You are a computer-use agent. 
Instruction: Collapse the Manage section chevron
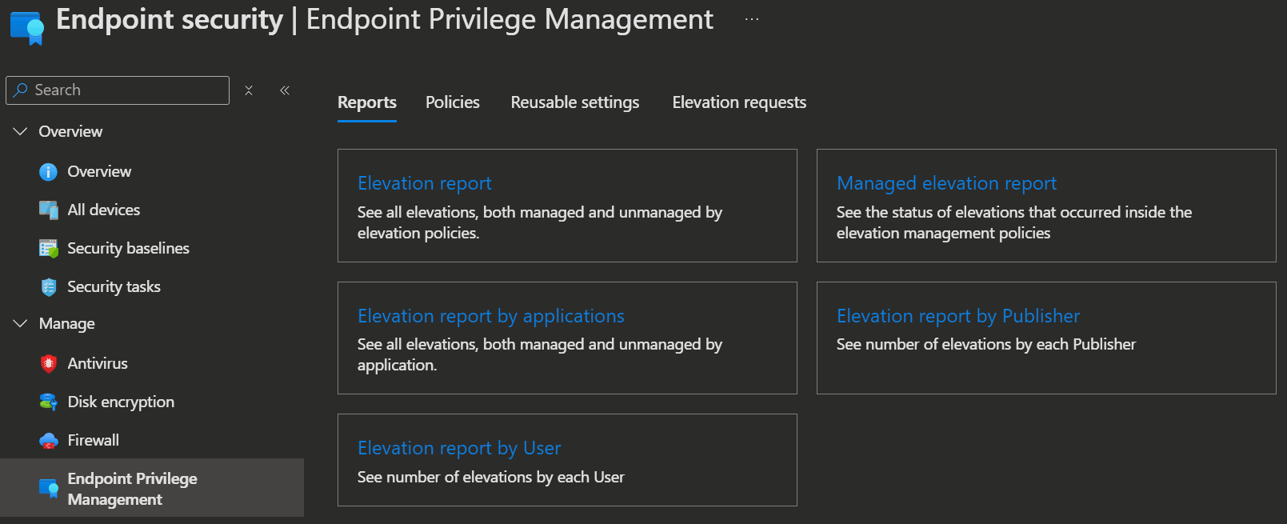20,323
